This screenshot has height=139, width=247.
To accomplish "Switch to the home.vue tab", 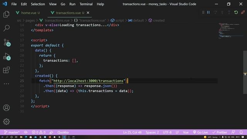I will (28, 13).
